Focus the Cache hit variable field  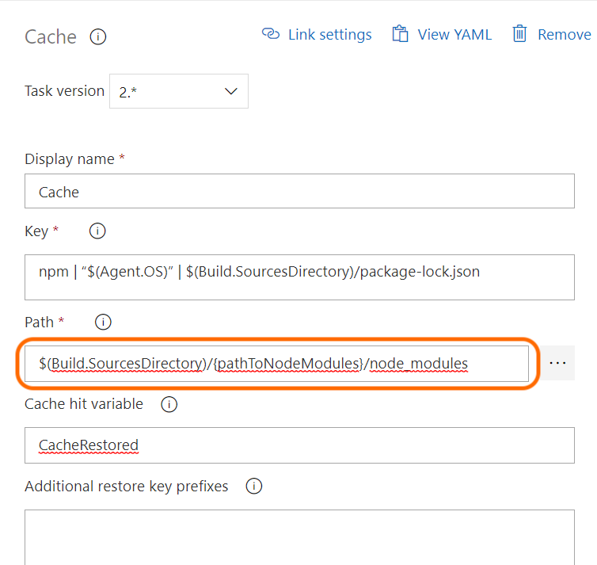299,445
